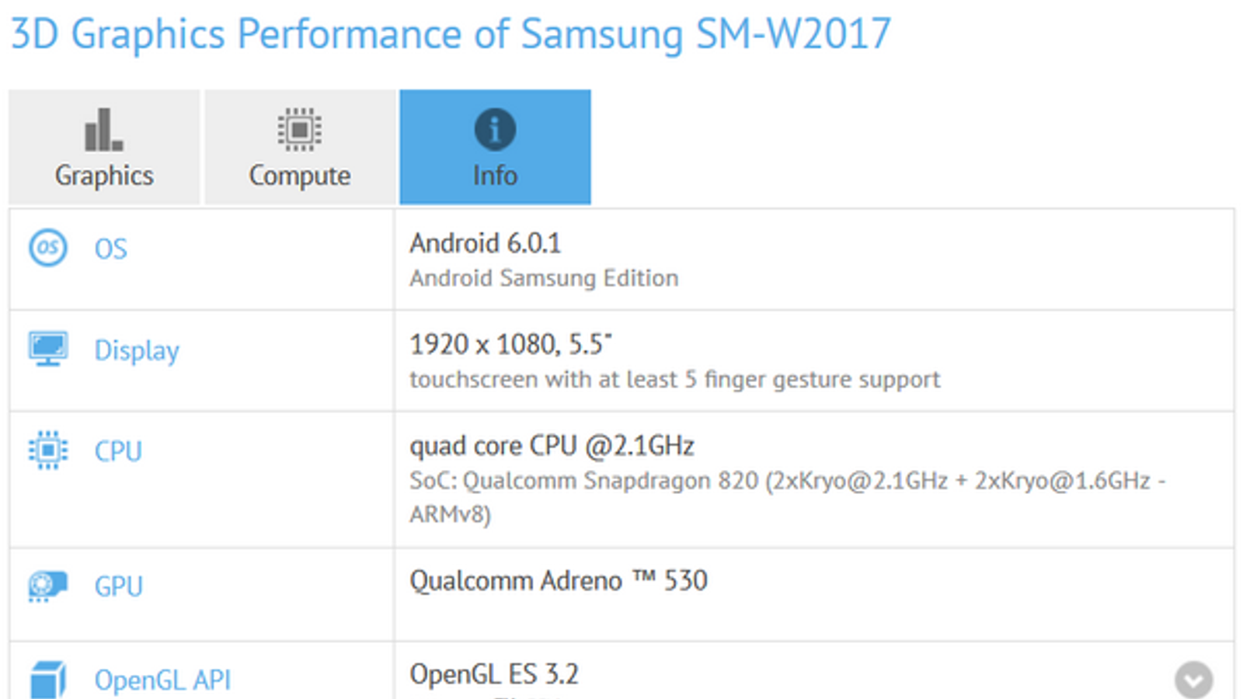The image size is (1243, 699).
Task: Click the GPU graphics card icon
Action: pos(48,586)
